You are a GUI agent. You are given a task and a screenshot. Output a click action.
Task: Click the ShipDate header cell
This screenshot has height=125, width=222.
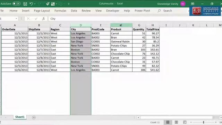click(39, 29)
